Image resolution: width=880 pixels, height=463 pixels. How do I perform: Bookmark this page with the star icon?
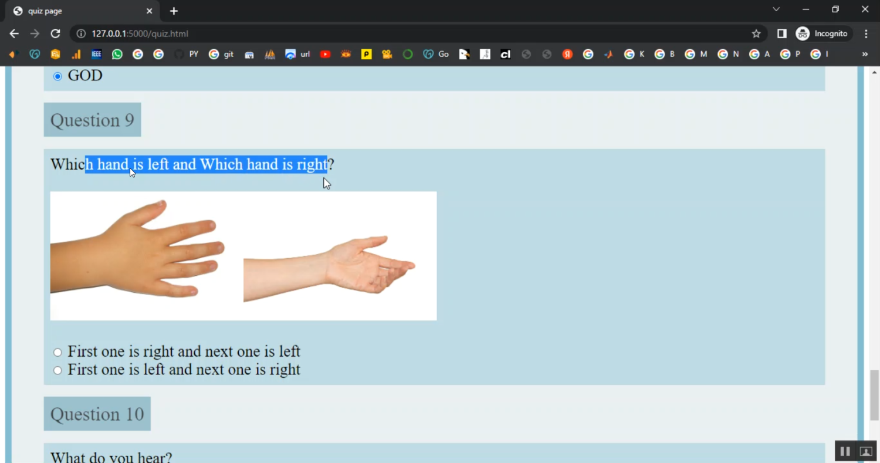click(756, 33)
